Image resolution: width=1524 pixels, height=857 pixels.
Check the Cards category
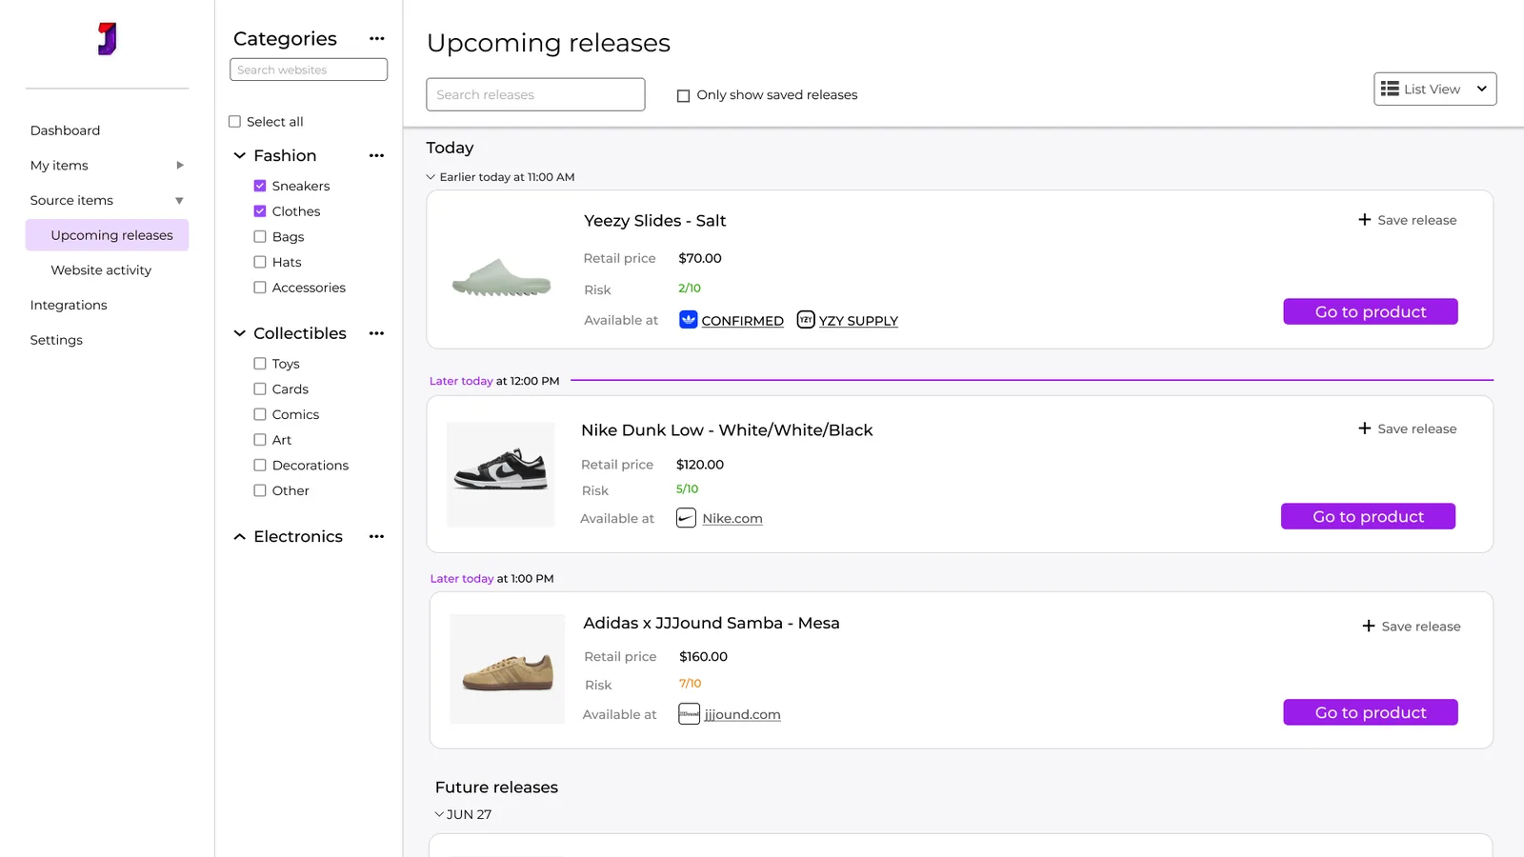[x=260, y=389]
